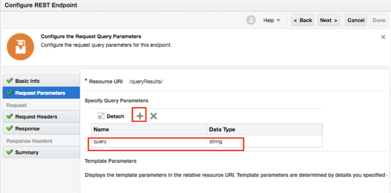This screenshot has width=391, height=193.
Task: Click the round icon left of Help
Action: pyautogui.click(x=251, y=20)
